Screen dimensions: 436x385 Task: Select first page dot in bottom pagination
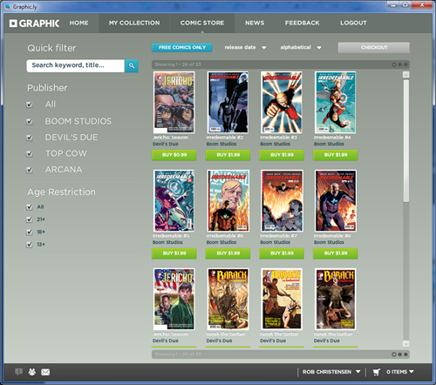click(394, 355)
